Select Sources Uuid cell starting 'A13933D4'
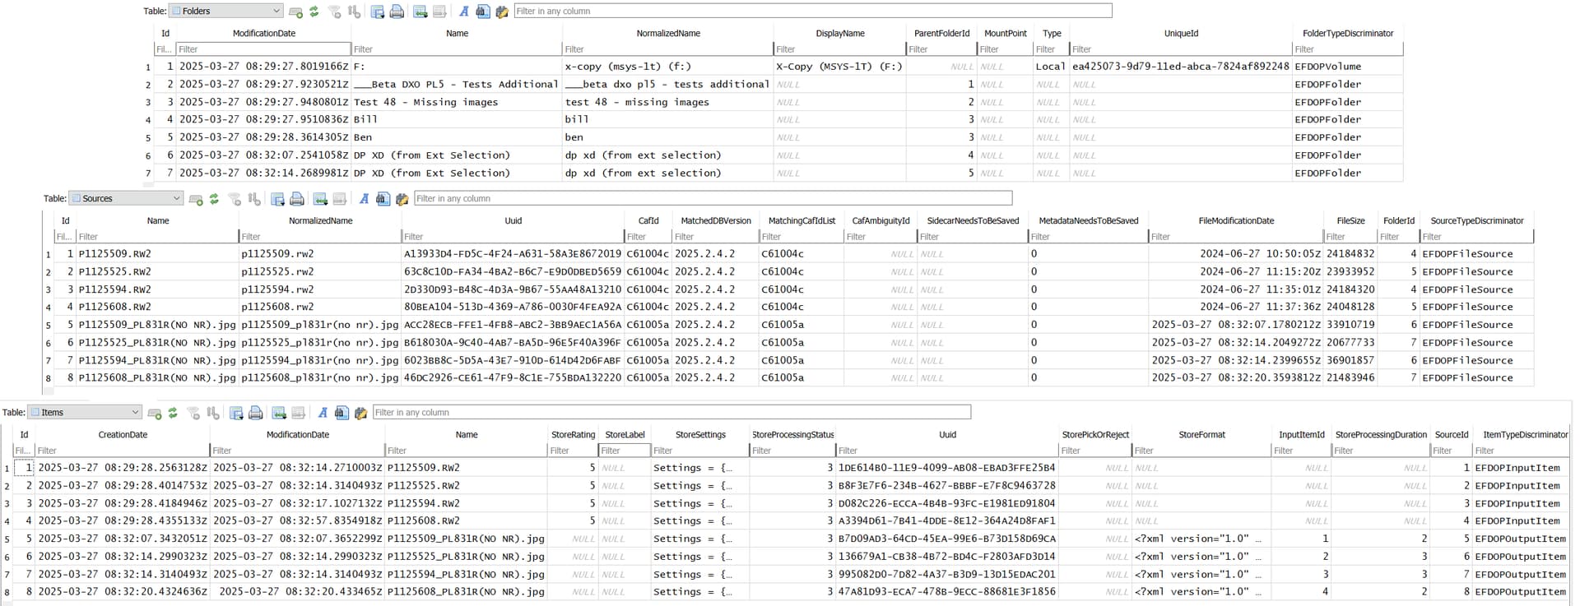 [x=513, y=255]
